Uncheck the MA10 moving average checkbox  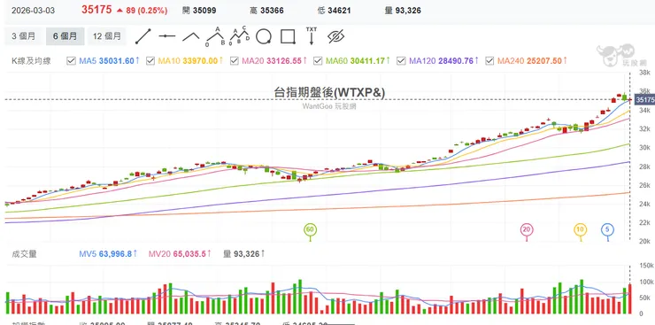point(150,61)
